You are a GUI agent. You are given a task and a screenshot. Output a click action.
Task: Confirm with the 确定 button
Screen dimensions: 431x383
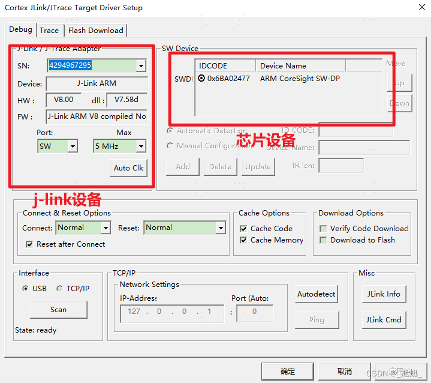pyautogui.click(x=288, y=372)
